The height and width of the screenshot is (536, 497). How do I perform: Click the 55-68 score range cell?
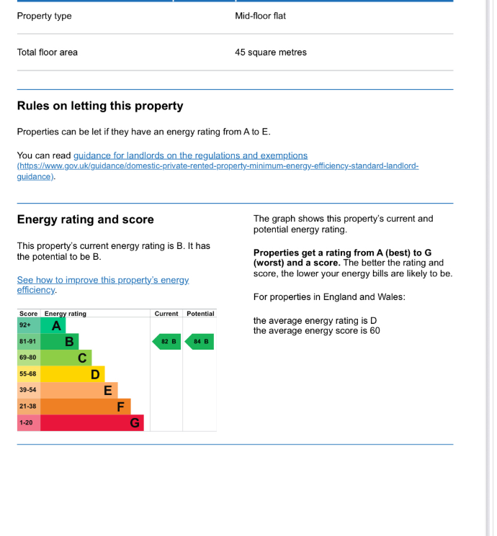29,374
